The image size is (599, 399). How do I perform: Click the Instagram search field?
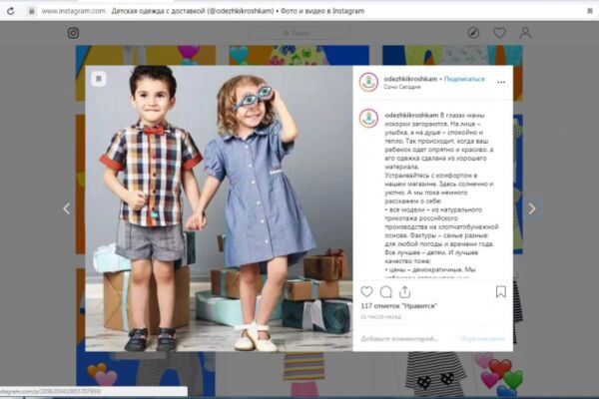299,33
